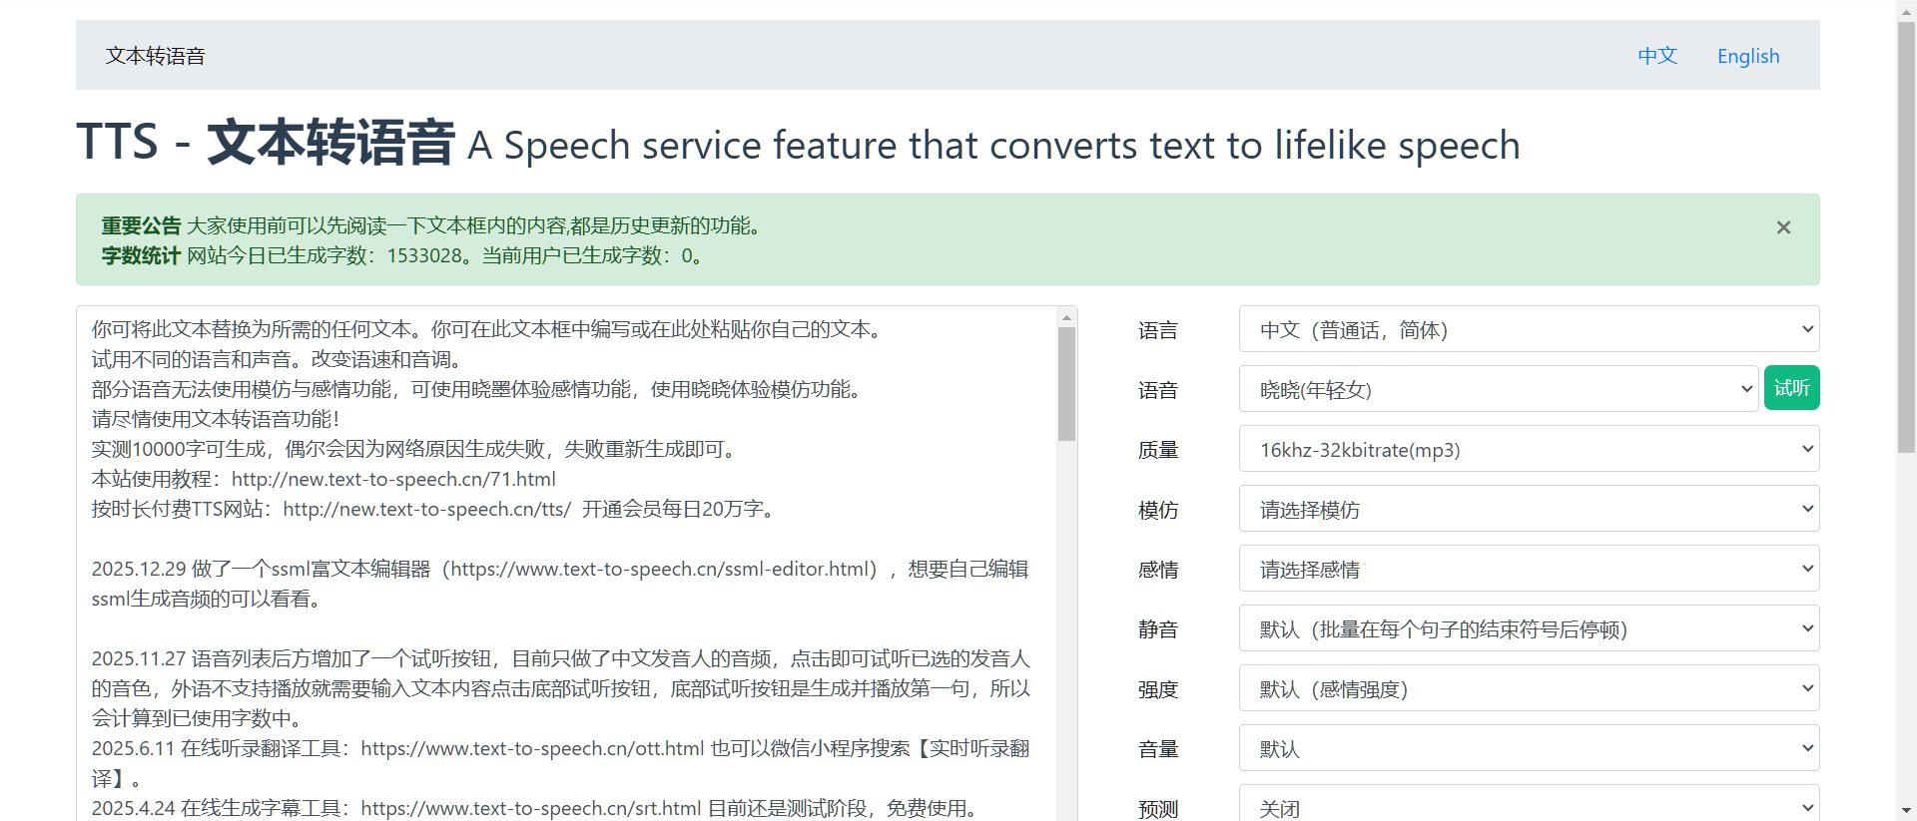1917x821 pixels.
Task: Dismiss the green announcement banner
Action: (x=1783, y=227)
